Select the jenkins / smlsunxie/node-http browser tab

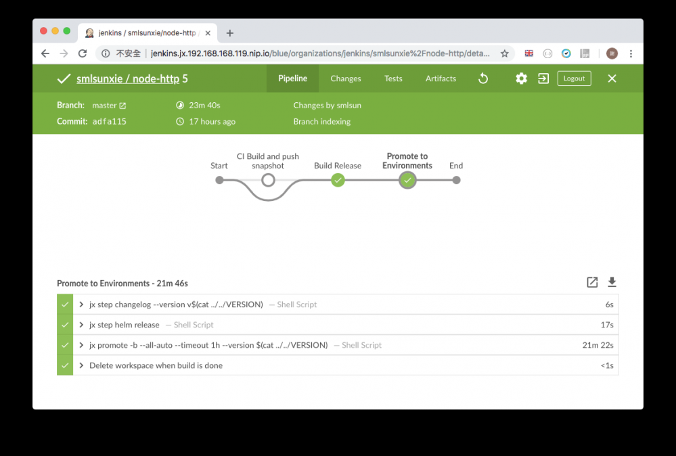(147, 33)
